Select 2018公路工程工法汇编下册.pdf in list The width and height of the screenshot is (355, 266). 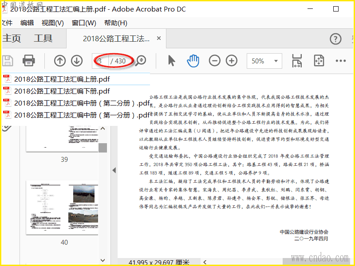pos(76,91)
